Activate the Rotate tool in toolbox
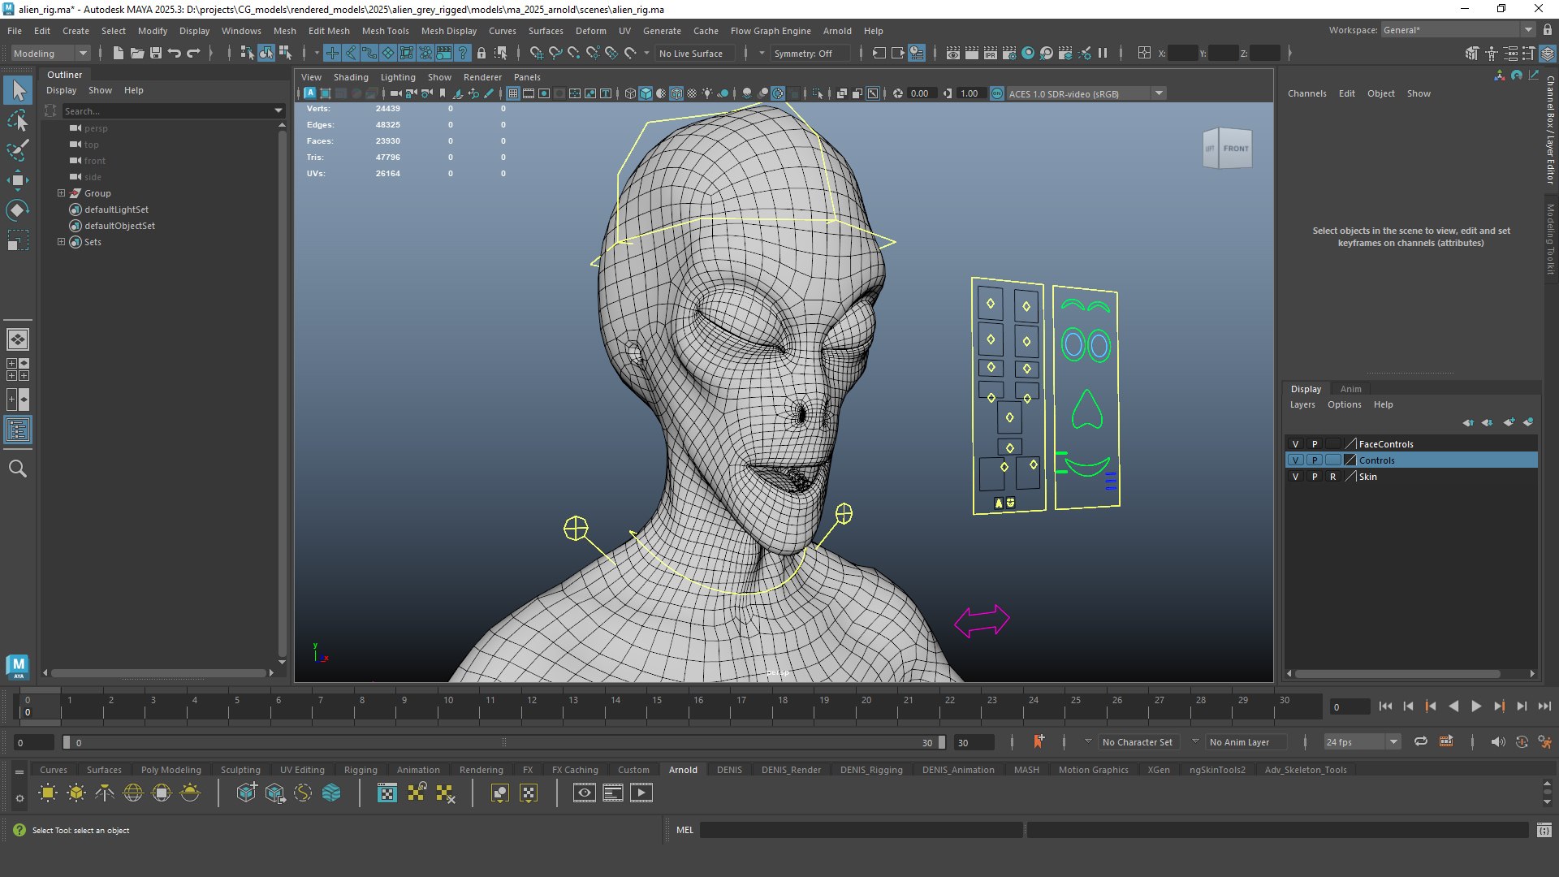The image size is (1559, 877). pos(18,210)
